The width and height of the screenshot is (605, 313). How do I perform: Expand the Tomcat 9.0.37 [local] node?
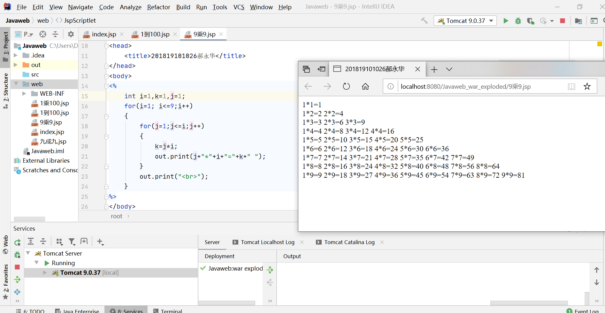pyautogui.click(x=45, y=272)
